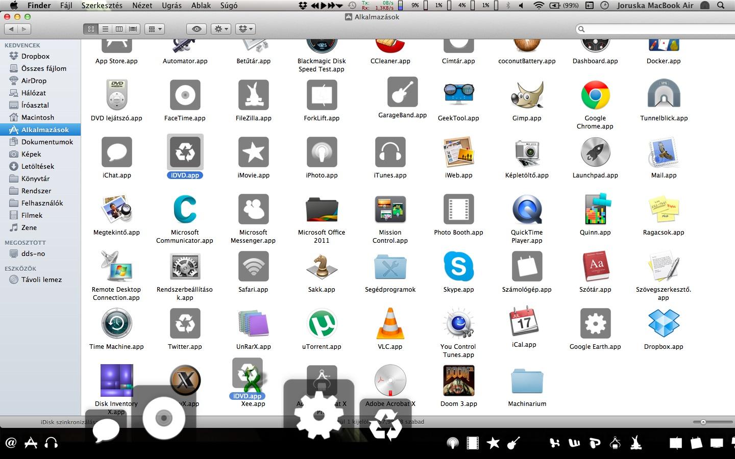Open GarageBand.app icon
The image size is (735, 459).
pos(402,92)
